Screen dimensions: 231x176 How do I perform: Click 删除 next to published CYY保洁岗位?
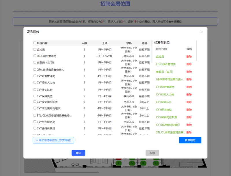189,110
